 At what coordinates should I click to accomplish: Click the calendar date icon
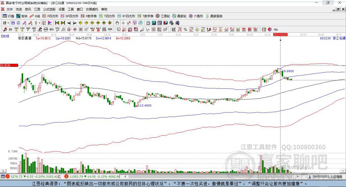(x=148, y=23)
